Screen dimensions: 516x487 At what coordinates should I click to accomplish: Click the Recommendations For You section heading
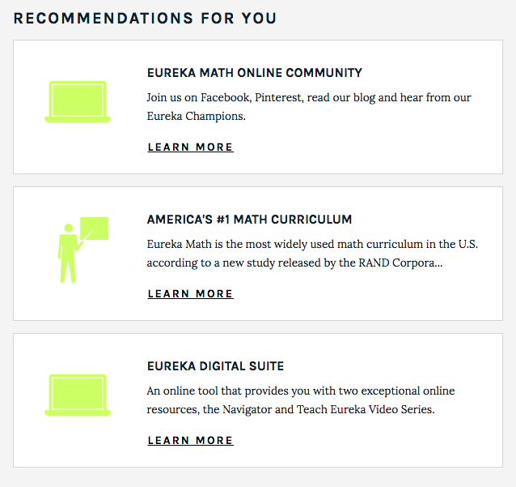click(145, 18)
